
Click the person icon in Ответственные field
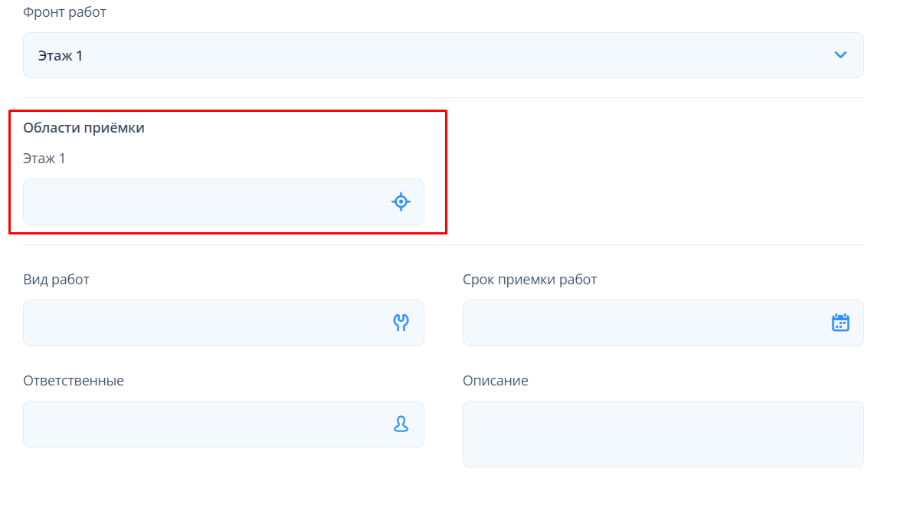point(401,424)
